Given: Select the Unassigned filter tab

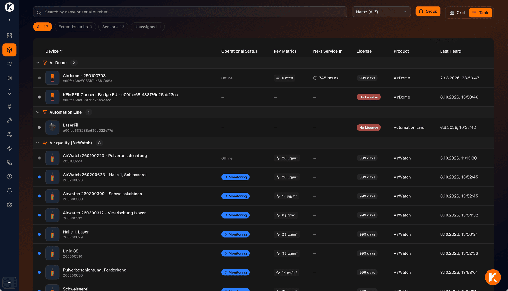Looking at the screenshot, I should coord(148,27).
